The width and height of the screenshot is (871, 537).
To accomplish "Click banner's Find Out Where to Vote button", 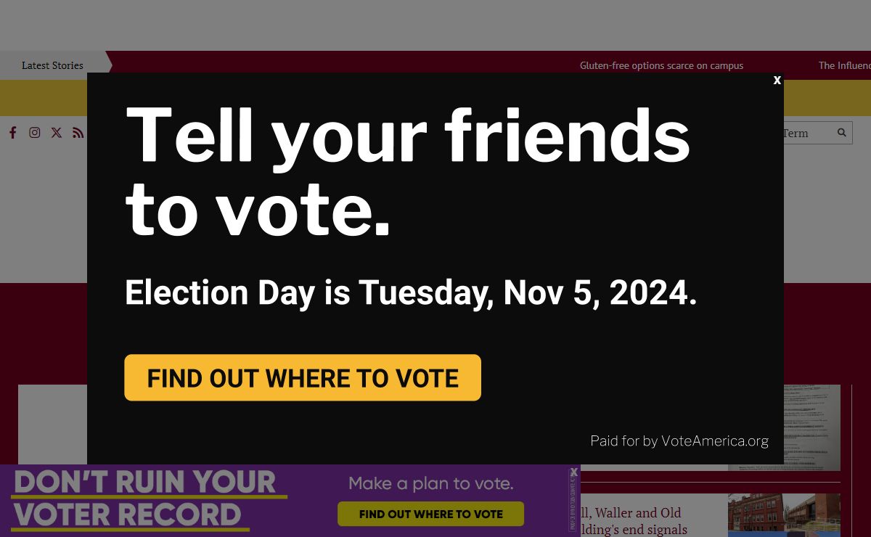I will [430, 514].
